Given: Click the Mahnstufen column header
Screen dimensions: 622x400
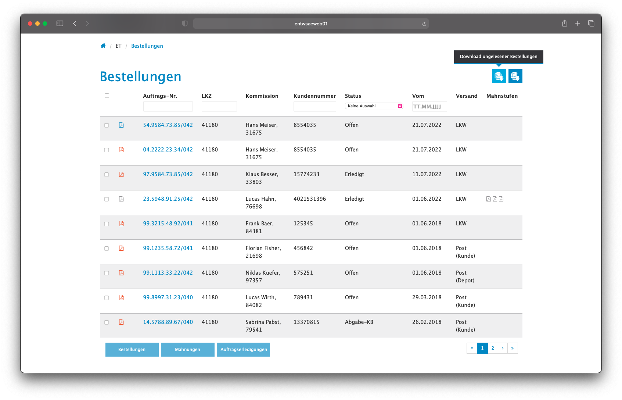Looking at the screenshot, I should 502,96.
